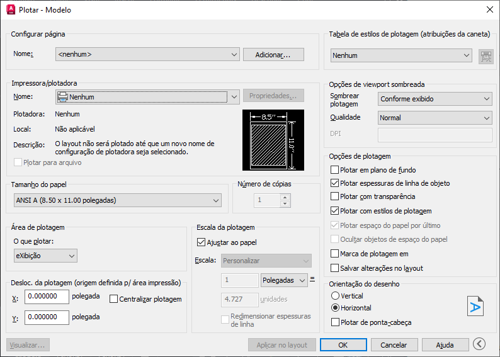Viewport: 500px width, 357px height.
Task: Open the page setup Nome dropdown
Action: (x=147, y=54)
